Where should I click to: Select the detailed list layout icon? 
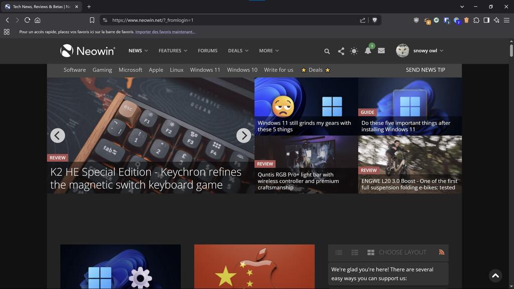[355, 252]
